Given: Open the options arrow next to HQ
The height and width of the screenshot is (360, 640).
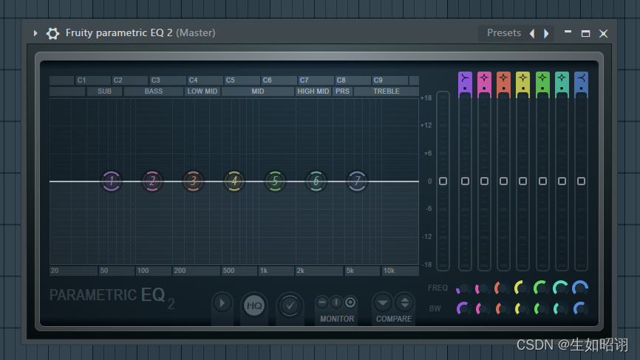Looking at the screenshot, I should coord(222,303).
